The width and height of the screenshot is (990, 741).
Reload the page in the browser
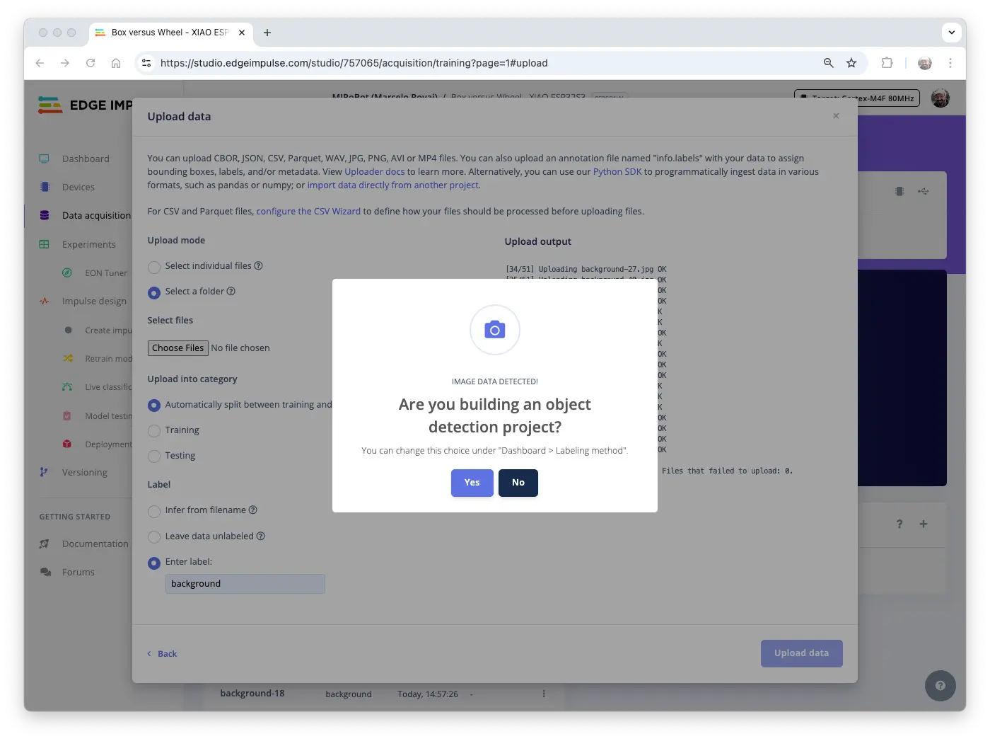tap(91, 63)
